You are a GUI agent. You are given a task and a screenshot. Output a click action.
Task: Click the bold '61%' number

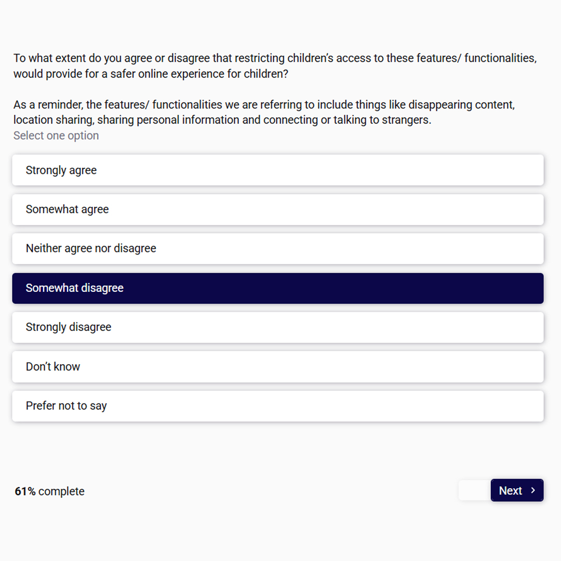25,491
